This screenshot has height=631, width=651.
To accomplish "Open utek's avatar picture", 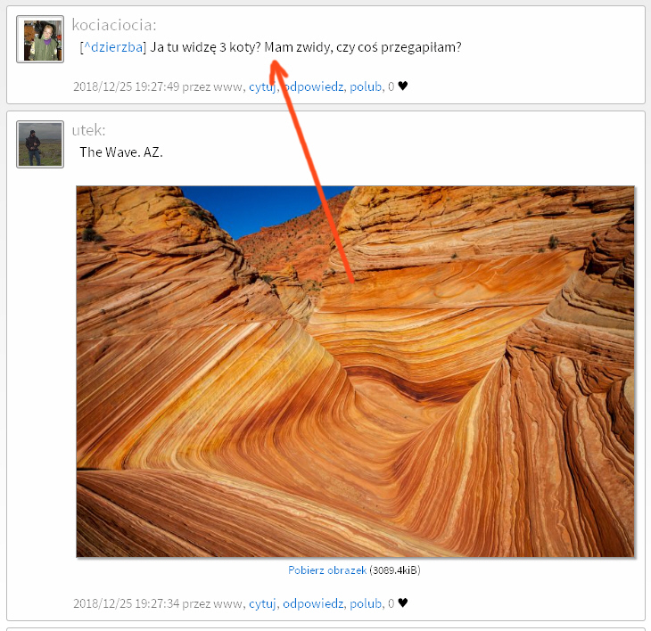I will 40,144.
